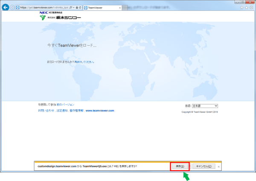This screenshot has width=256, height=181.
Task: Click the 前のバージョン link
Action: 65,105
